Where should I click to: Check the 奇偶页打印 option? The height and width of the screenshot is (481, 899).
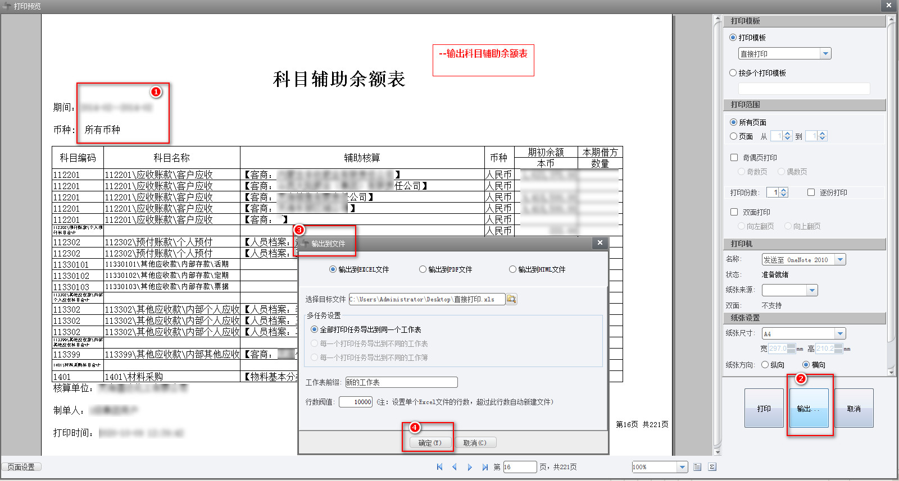[734, 158]
